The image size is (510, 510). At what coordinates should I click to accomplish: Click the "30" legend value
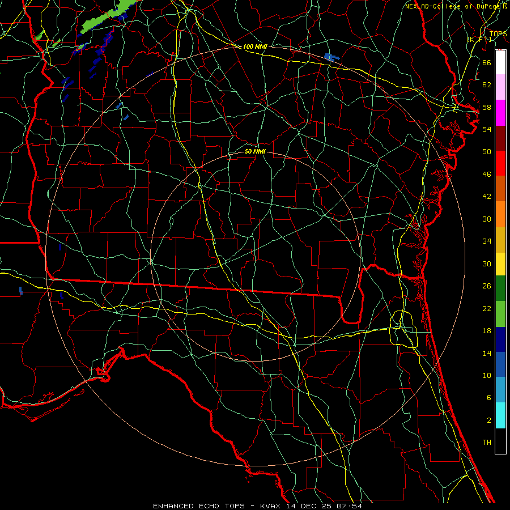[487, 263]
